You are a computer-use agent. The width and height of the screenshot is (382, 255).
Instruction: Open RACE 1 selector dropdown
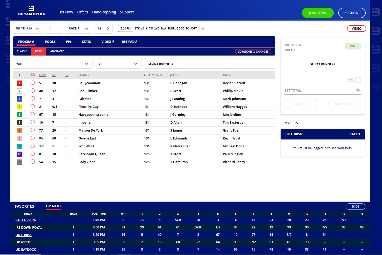(x=79, y=28)
